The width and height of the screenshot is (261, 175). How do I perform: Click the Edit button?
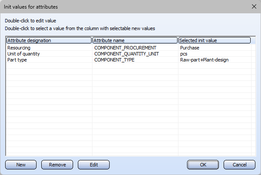(94, 165)
